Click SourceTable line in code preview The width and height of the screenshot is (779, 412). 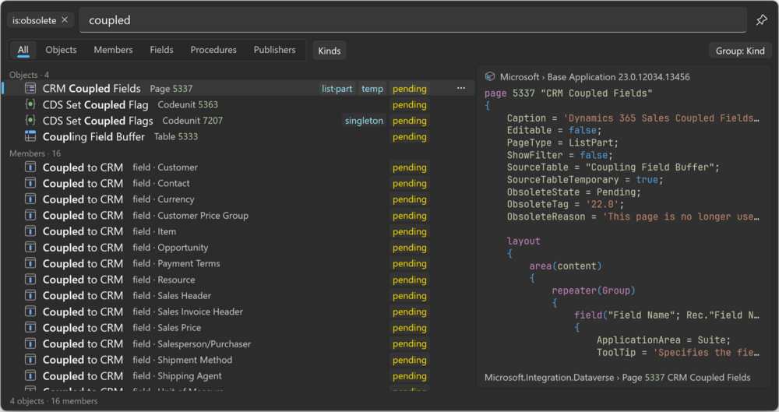click(x=613, y=167)
